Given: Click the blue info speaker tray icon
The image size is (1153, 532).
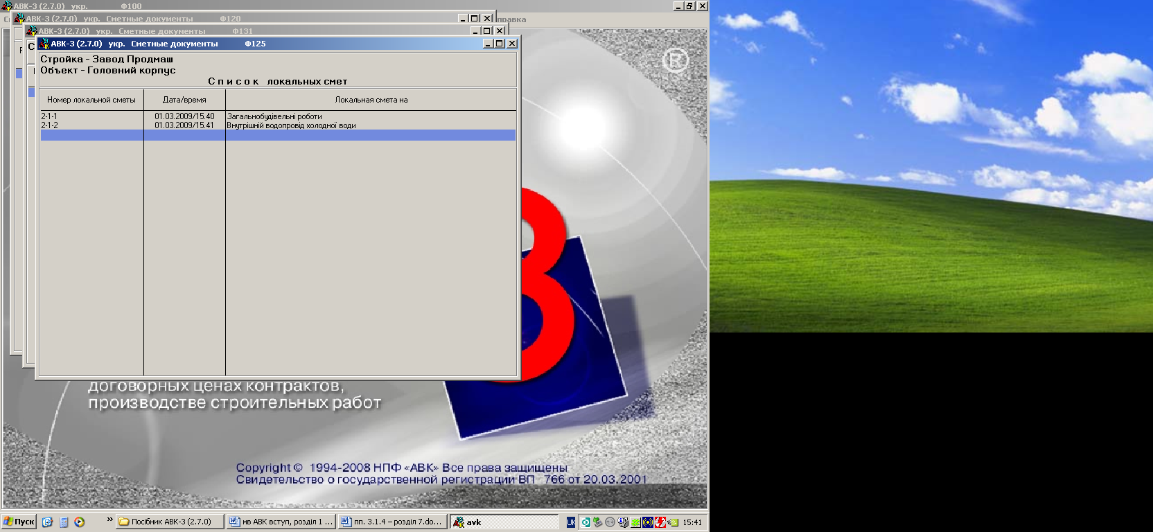Looking at the screenshot, I should click(x=623, y=522).
